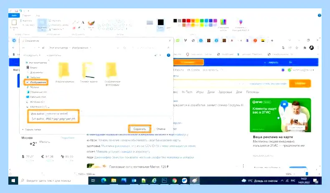Select the Text tool letter A

(83, 23)
